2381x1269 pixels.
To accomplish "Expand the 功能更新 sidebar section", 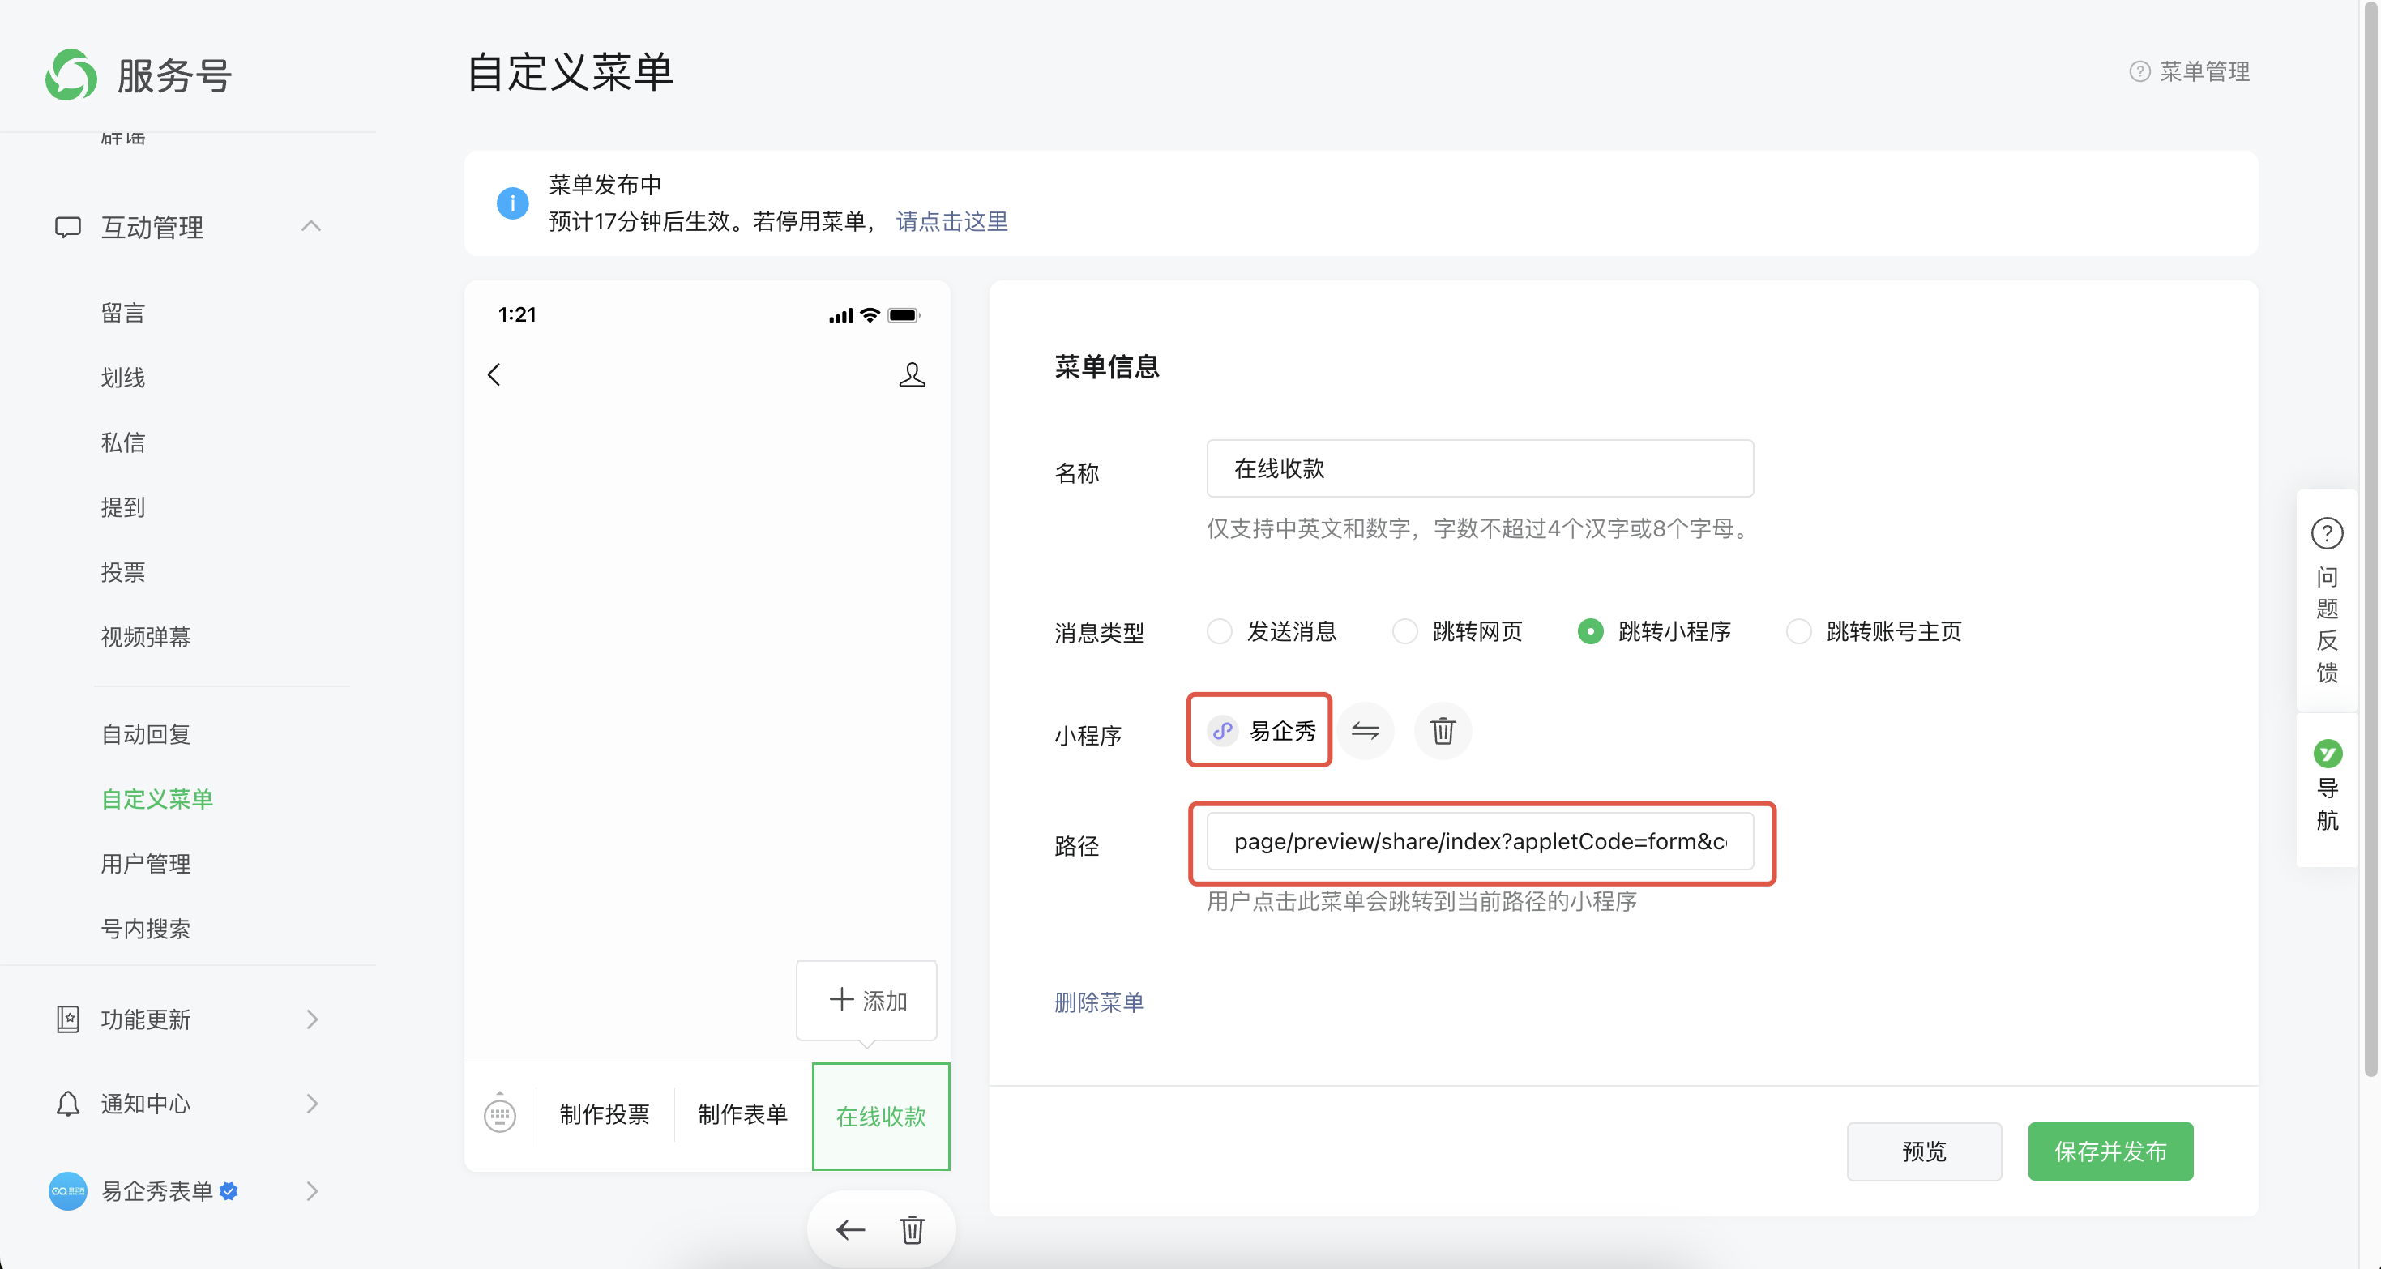I will pyautogui.click(x=311, y=1019).
